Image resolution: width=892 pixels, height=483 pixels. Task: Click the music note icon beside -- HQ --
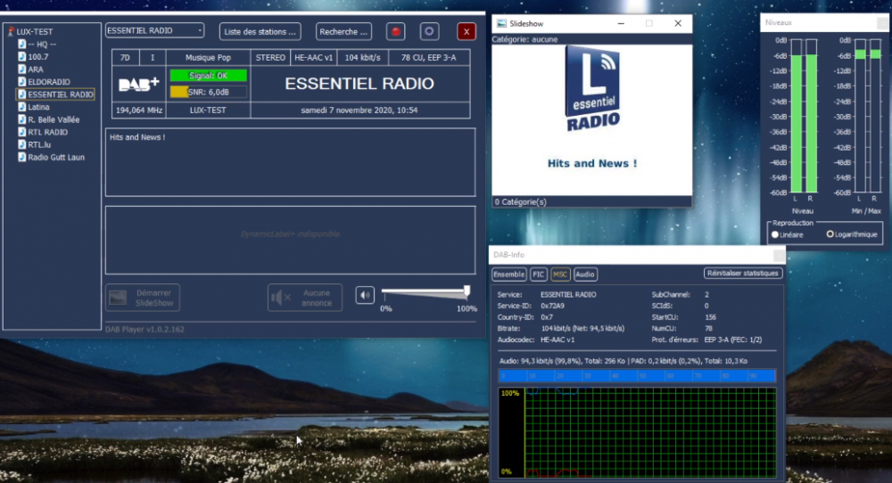[21, 45]
